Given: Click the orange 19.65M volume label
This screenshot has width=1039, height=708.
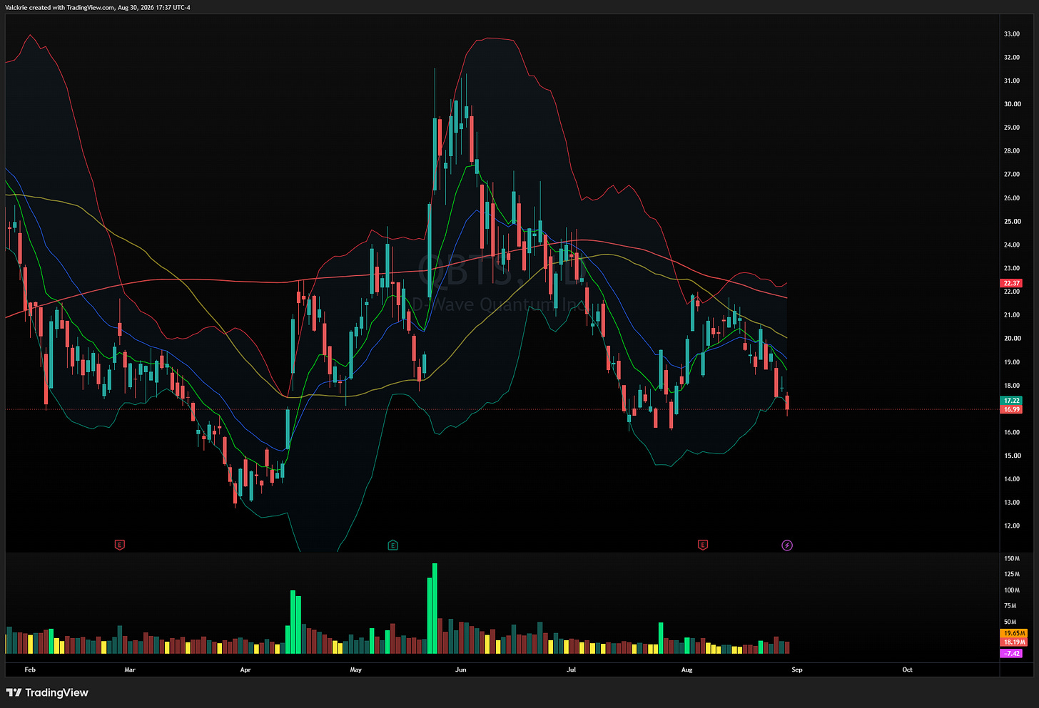Looking at the screenshot, I should (x=1014, y=633).
